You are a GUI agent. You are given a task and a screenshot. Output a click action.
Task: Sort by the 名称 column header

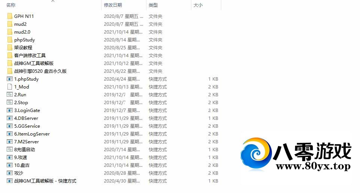(x=11, y=5)
